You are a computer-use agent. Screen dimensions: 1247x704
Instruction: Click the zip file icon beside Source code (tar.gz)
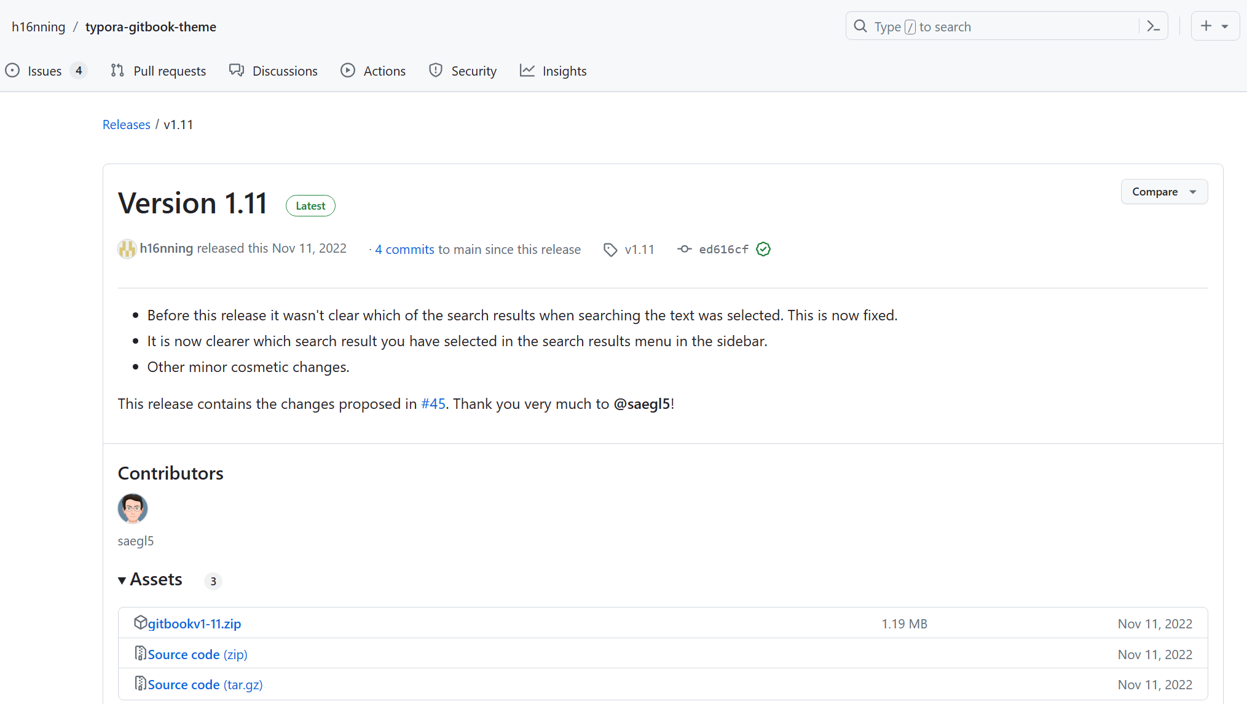tap(140, 684)
